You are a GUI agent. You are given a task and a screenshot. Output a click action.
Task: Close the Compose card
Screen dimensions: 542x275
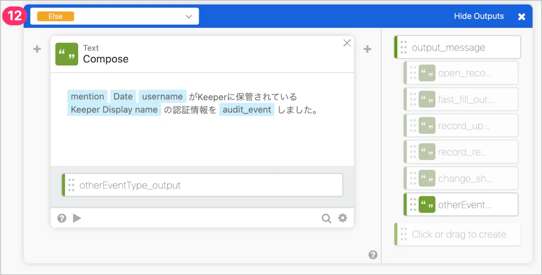pyautogui.click(x=347, y=43)
